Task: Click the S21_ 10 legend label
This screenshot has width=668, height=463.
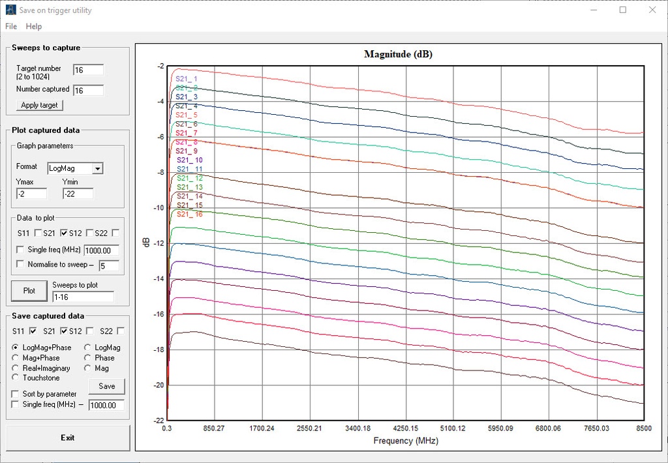Action: (x=190, y=160)
